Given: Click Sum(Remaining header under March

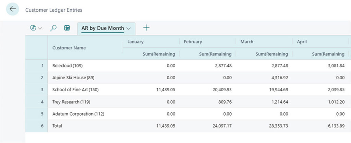Looking at the screenshot, I should 272,54.
